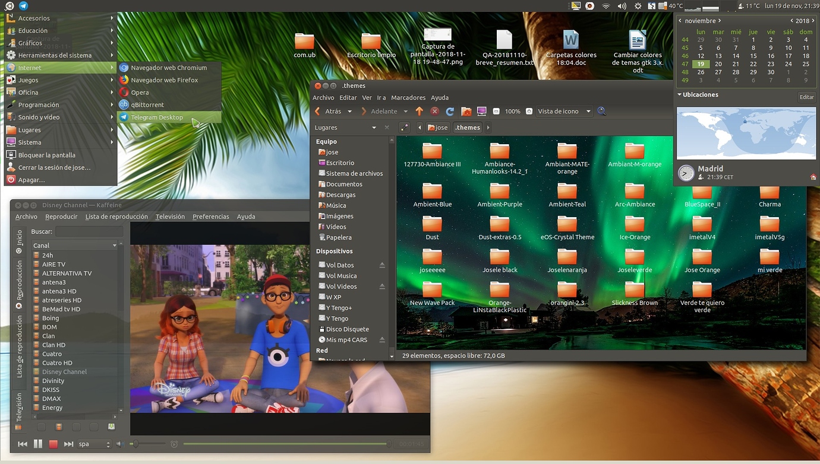This screenshot has height=464, width=820.
Task: Skip to next track in Kaffeine
Action: coord(69,444)
